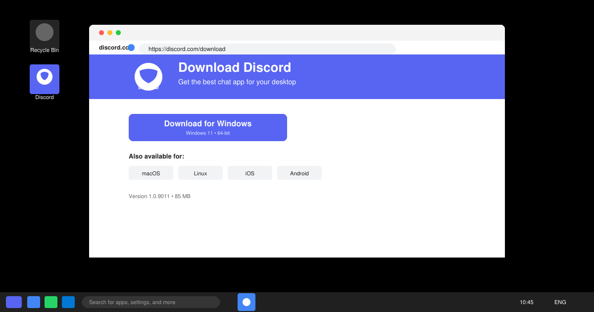Choose the Android download option
Image resolution: width=594 pixels, height=312 pixels.
point(299,173)
